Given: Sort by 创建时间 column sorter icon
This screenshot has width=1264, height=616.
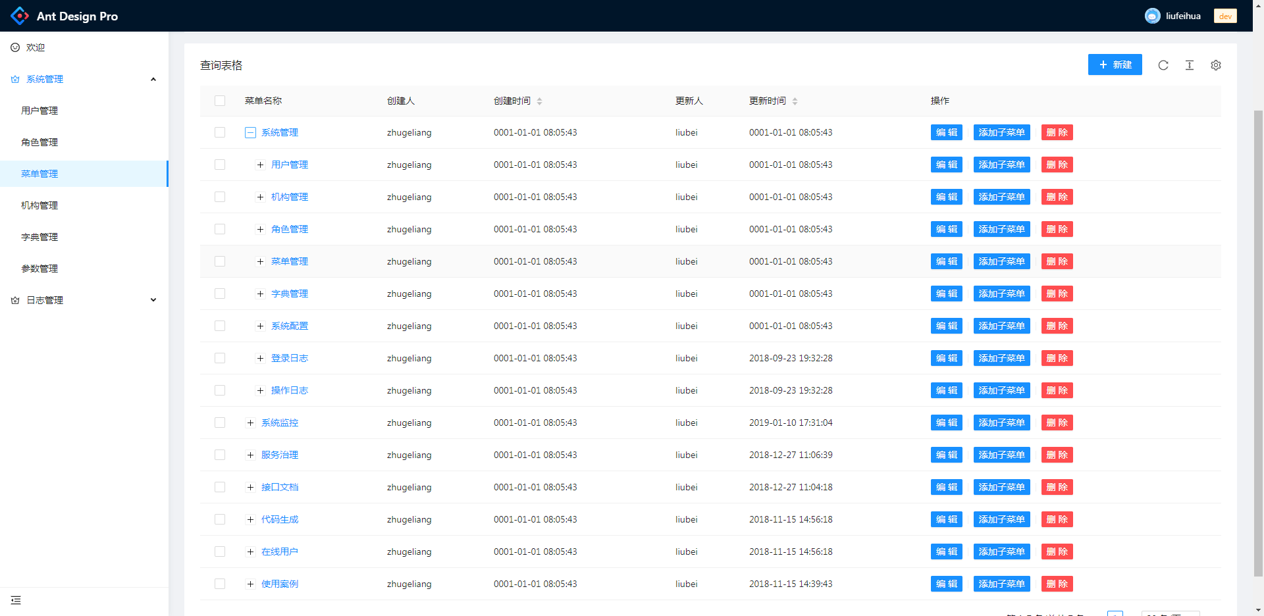Looking at the screenshot, I should [539, 101].
